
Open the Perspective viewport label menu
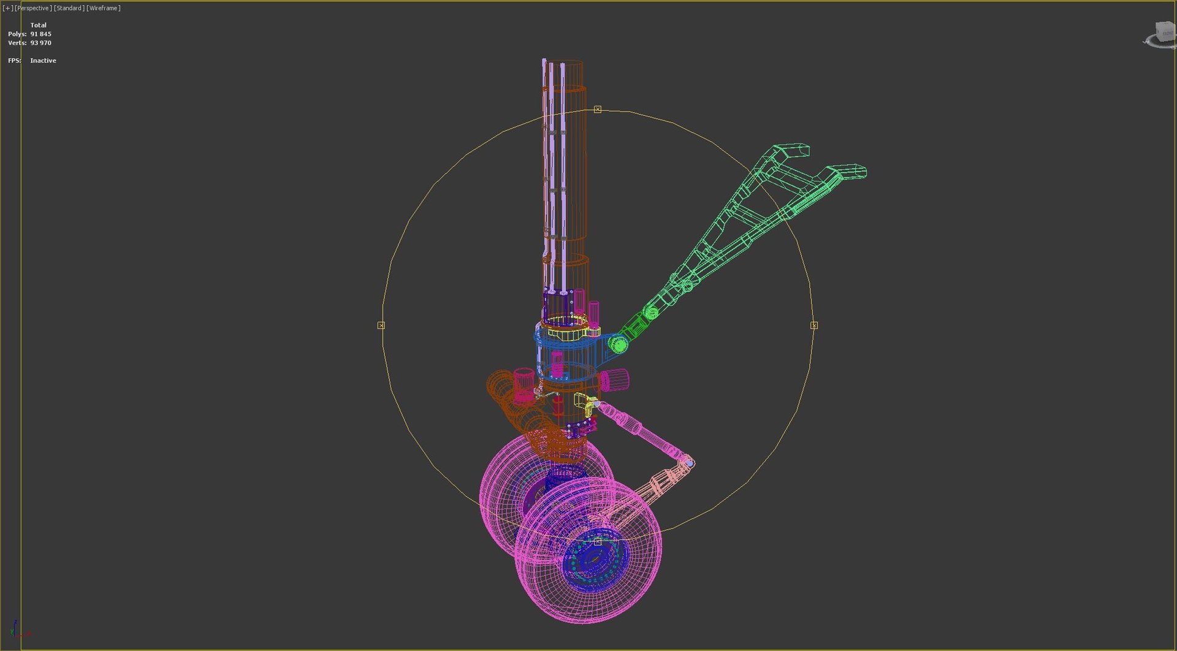pos(33,8)
